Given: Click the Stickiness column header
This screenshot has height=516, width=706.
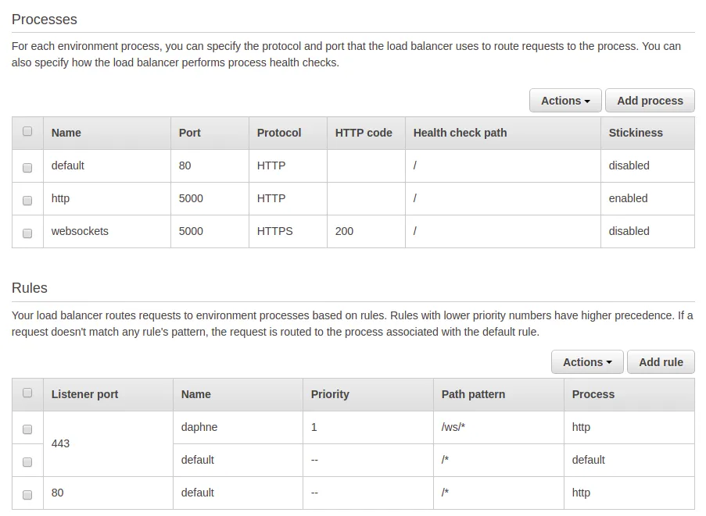Looking at the screenshot, I should click(x=636, y=133).
